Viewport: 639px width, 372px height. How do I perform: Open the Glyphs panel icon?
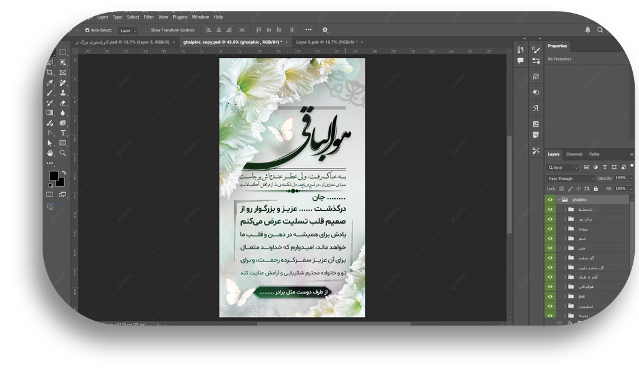click(536, 108)
